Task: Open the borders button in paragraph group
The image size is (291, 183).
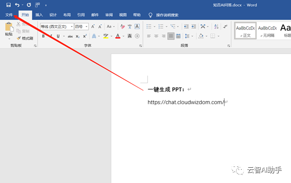Action: coord(213,36)
